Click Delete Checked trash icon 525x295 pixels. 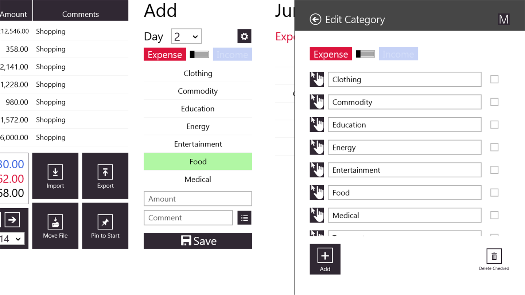click(x=494, y=256)
